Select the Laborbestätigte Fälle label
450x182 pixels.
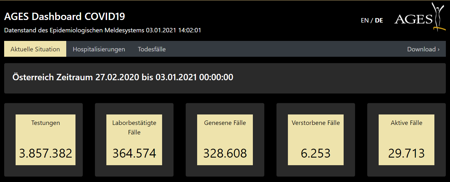tap(134, 127)
